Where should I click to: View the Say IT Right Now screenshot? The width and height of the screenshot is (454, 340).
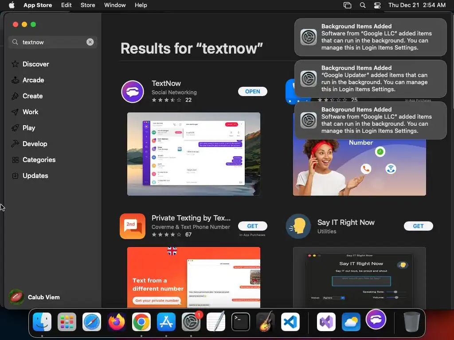tap(359, 277)
